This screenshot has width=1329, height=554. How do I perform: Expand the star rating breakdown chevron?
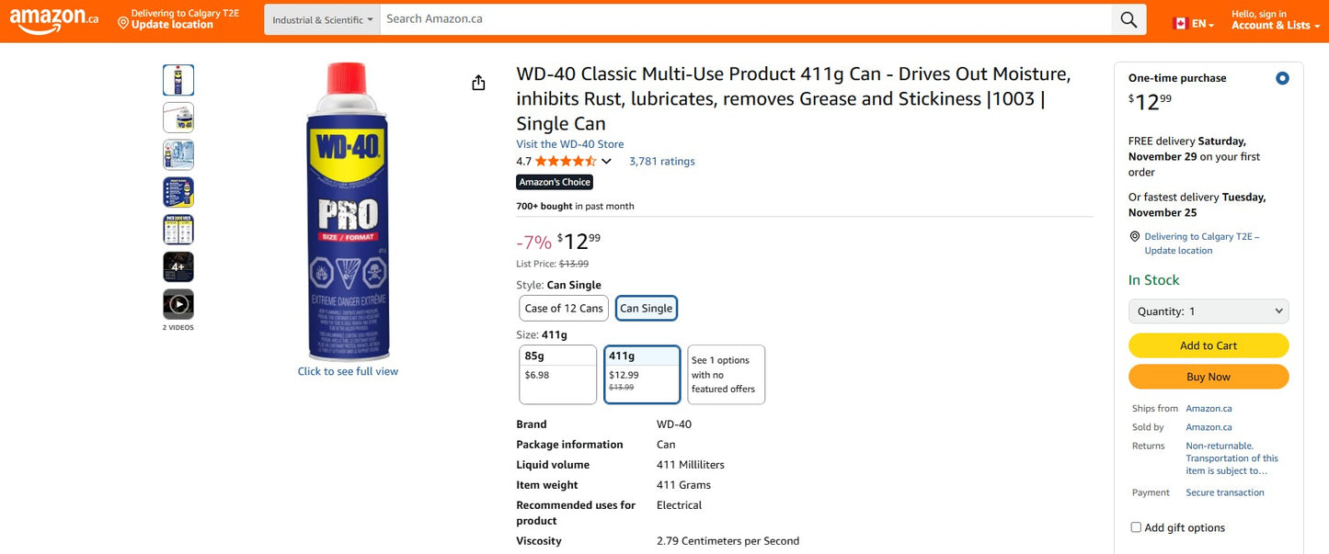point(605,160)
